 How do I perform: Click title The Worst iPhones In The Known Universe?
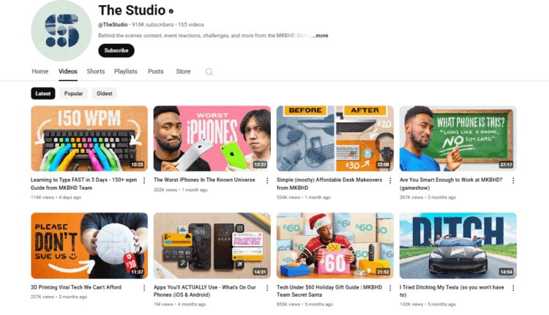click(x=204, y=179)
